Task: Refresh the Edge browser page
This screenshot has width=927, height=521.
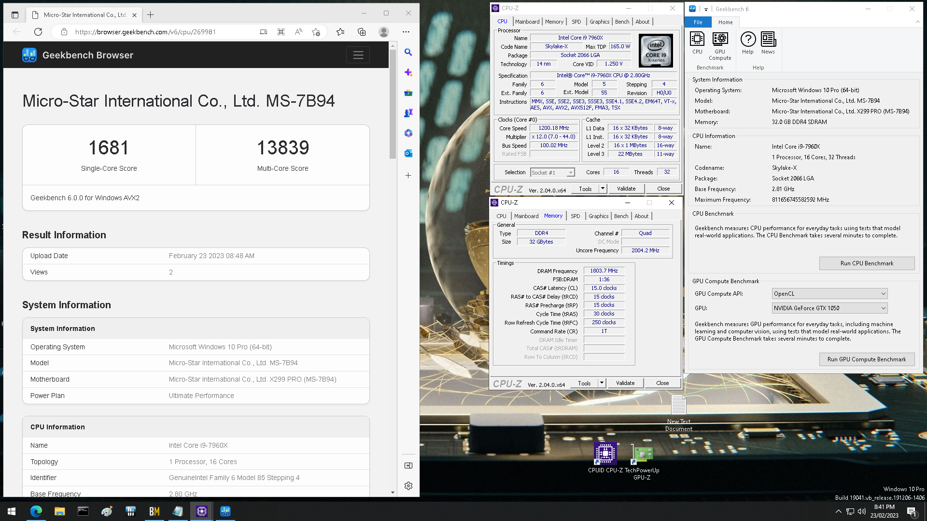Action: tap(38, 32)
